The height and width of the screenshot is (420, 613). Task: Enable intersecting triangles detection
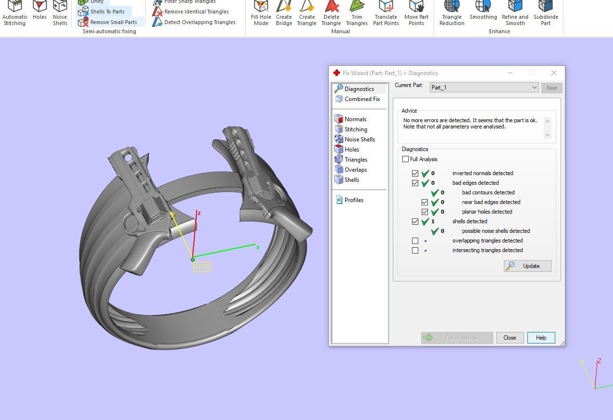point(415,250)
